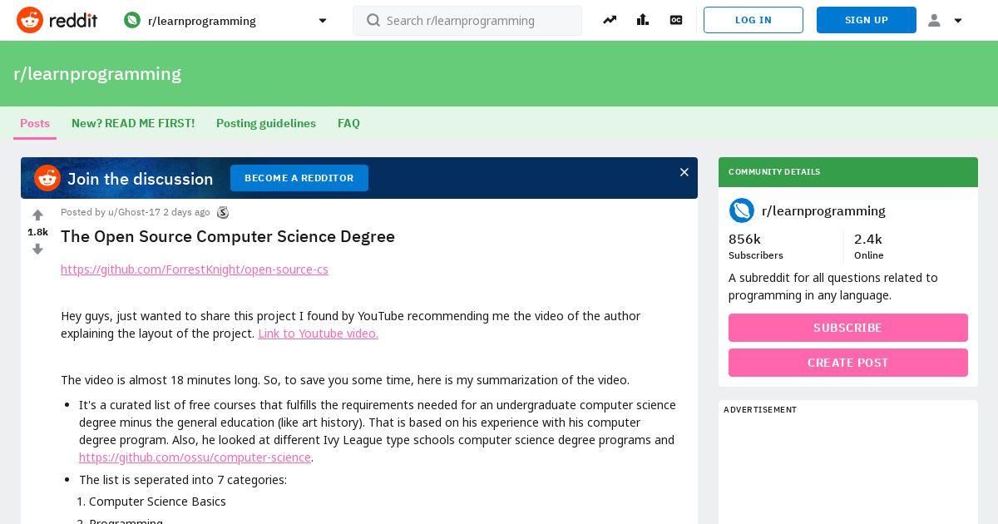Viewport: 998px width, 524px height.
Task: Click the r/learnprogramming community icon in header
Action: [132, 20]
